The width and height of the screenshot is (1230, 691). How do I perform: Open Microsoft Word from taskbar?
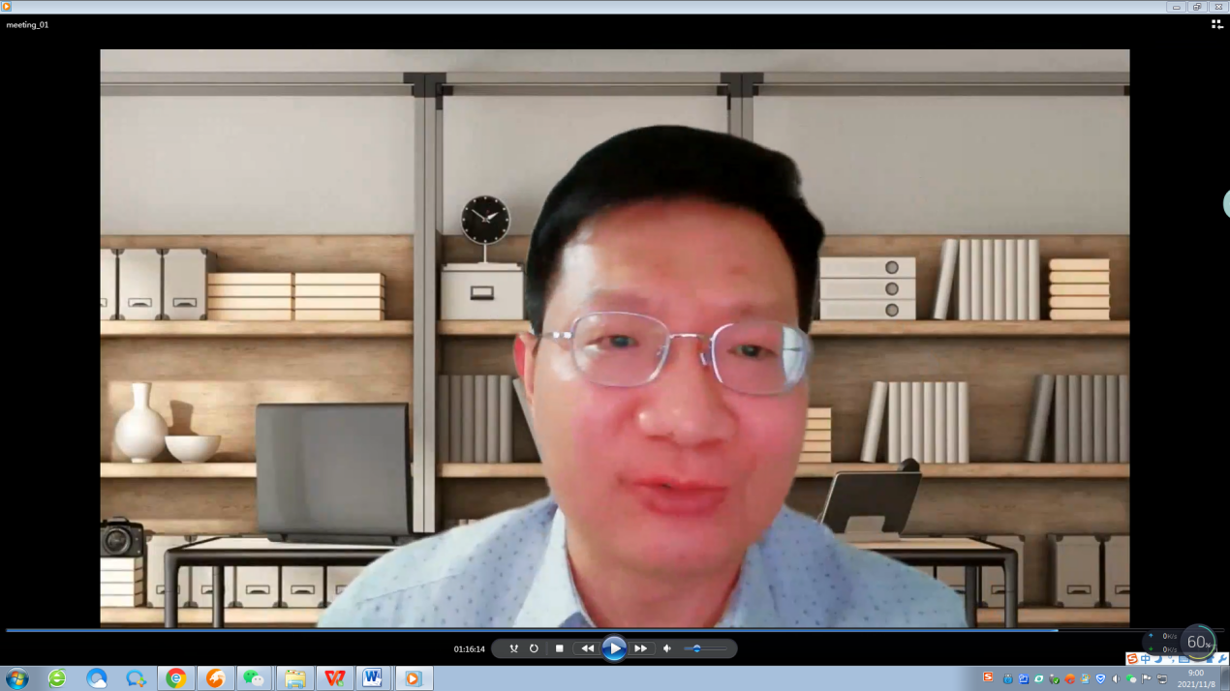(x=372, y=678)
